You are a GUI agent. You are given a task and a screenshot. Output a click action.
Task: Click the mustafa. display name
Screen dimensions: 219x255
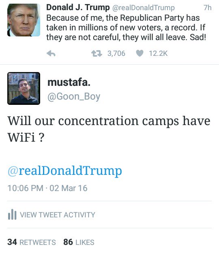[x=69, y=82]
